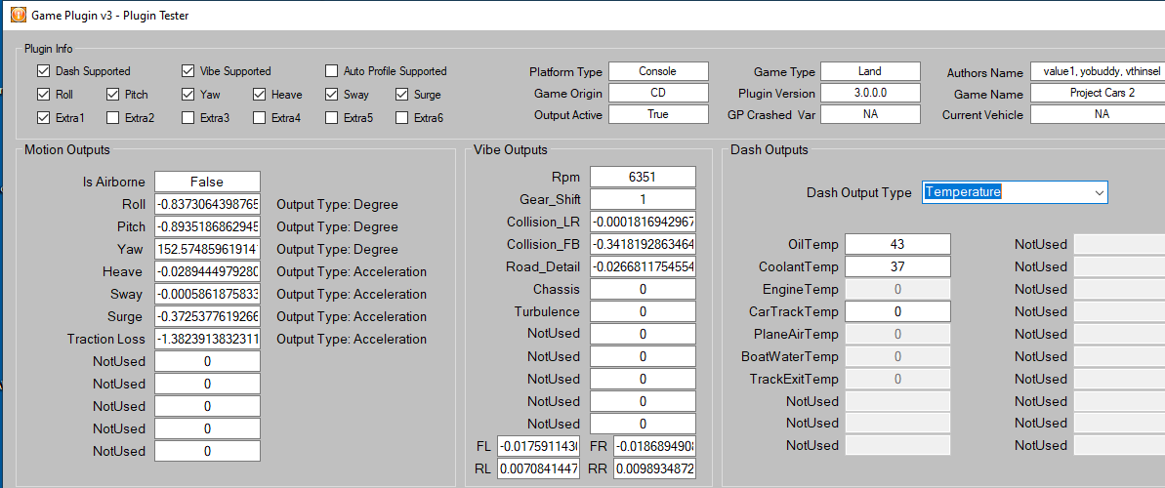1165x488 pixels.
Task: Click the 'Output Type: Degree' text beside Roll
Action: (337, 204)
